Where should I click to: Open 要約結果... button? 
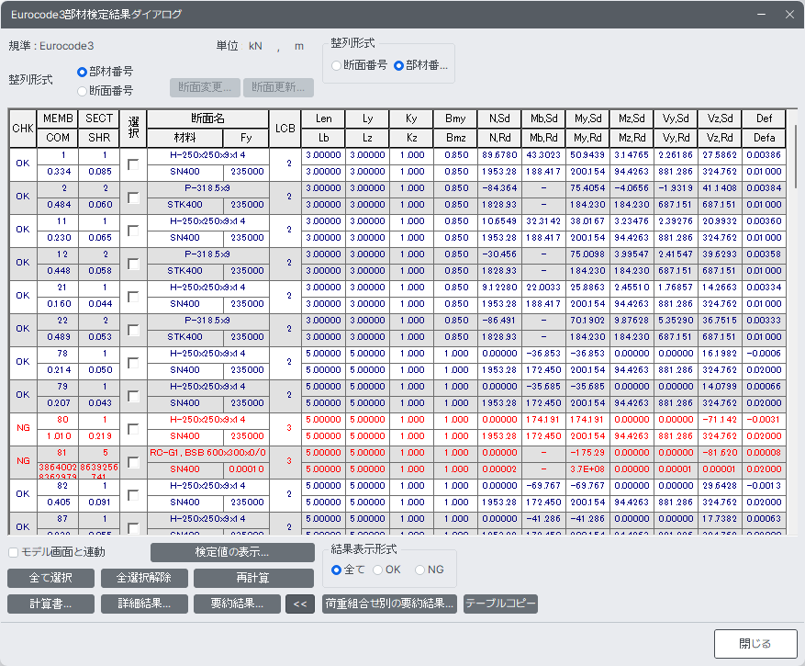(237, 604)
